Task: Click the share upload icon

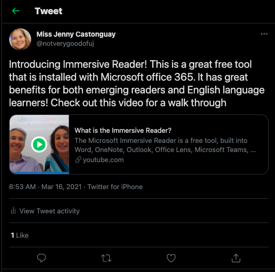Action: click(236, 258)
